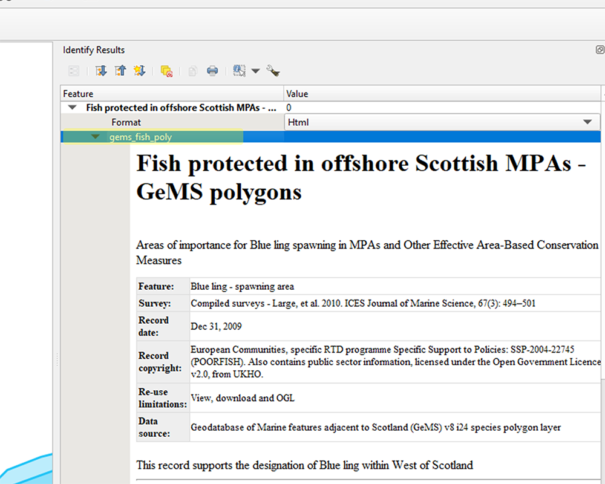Open the identify mode dropdown arrow

(x=255, y=71)
